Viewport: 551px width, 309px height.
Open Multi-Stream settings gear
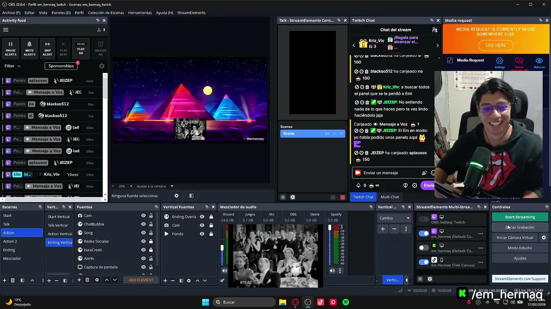click(430, 279)
